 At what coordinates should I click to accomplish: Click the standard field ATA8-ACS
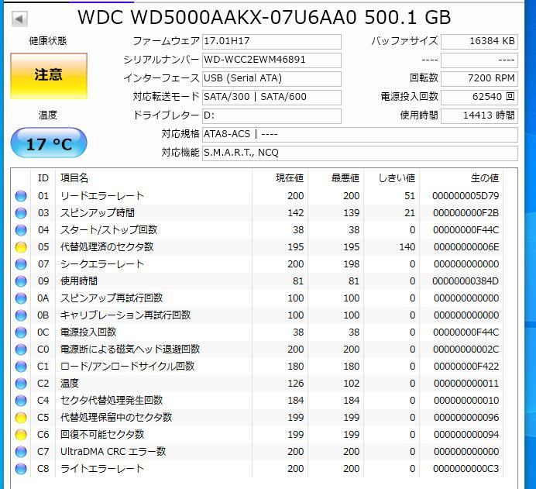point(360,134)
